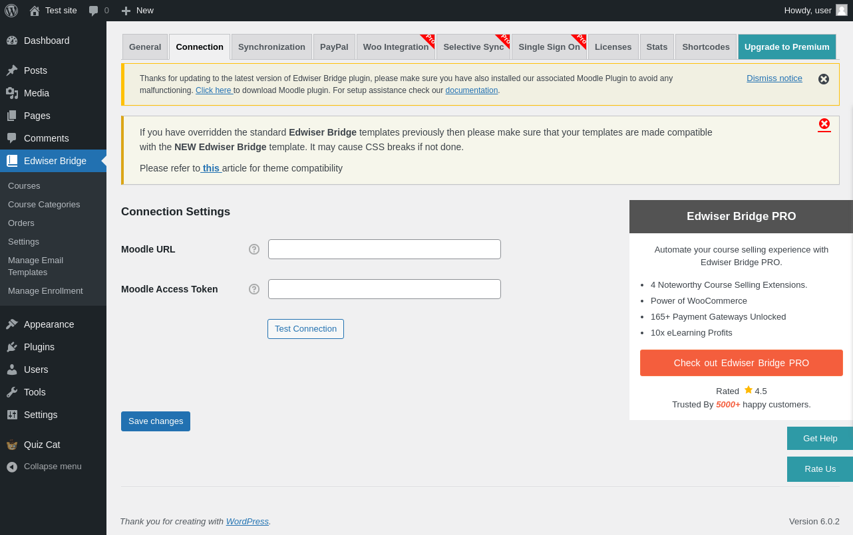Click the 'Edwiser Bridge PRO' panel heading

click(741, 217)
